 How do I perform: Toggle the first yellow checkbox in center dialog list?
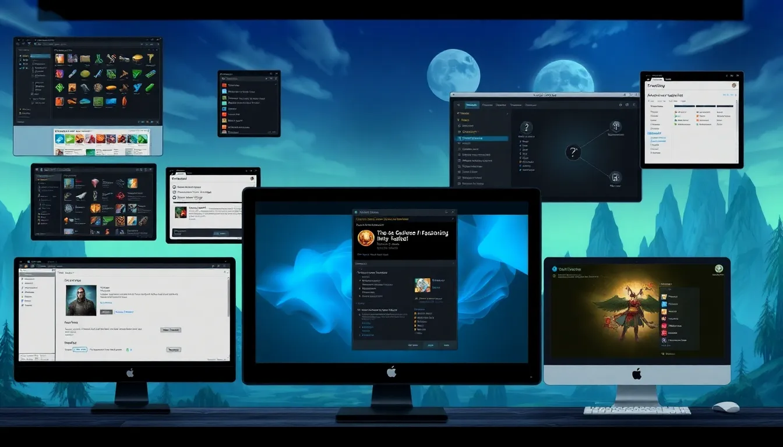coord(415,314)
